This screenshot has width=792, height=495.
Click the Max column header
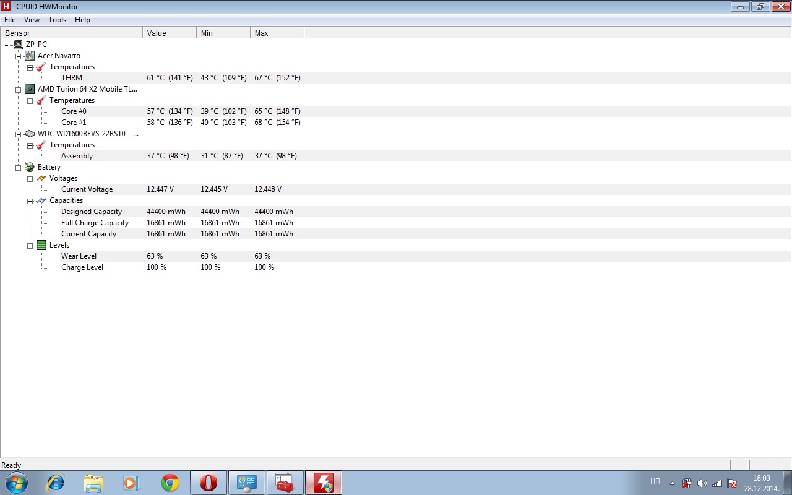(x=277, y=33)
